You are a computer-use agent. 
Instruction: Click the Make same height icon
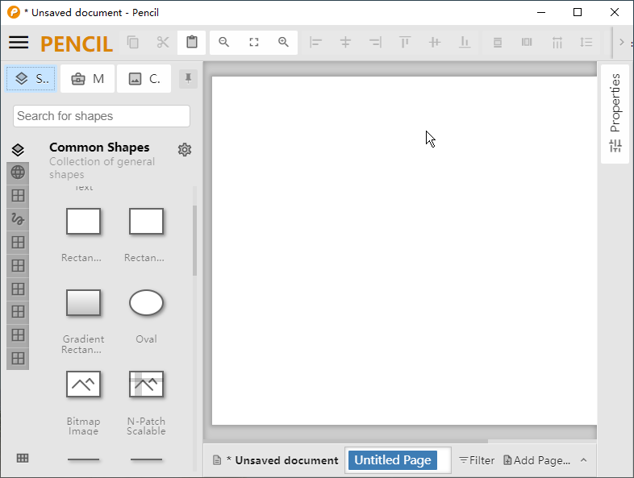527,42
